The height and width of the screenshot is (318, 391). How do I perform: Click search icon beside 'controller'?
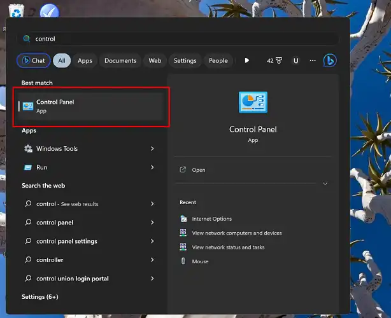click(x=28, y=259)
